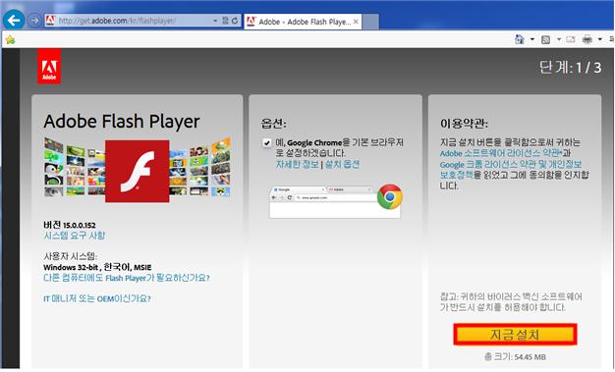The image size is (615, 372).
Task: Click the red Adobe logo
Action: point(49,66)
